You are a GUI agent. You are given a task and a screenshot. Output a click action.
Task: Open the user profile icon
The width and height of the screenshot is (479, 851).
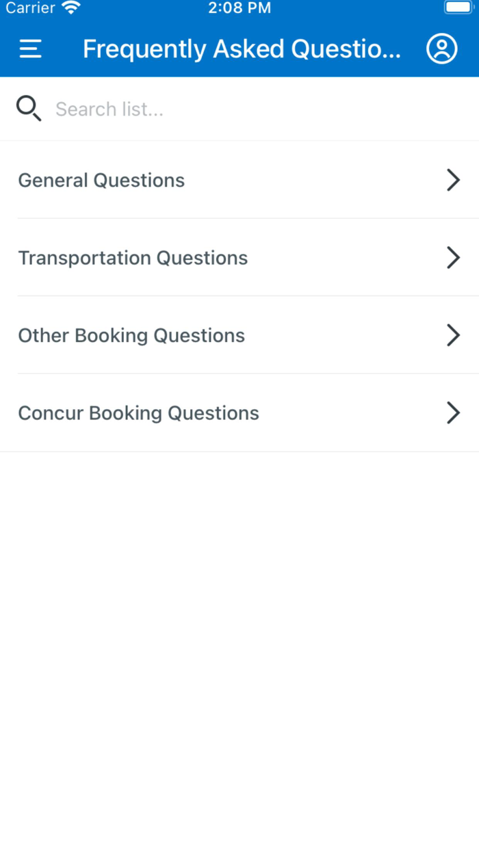pos(441,49)
